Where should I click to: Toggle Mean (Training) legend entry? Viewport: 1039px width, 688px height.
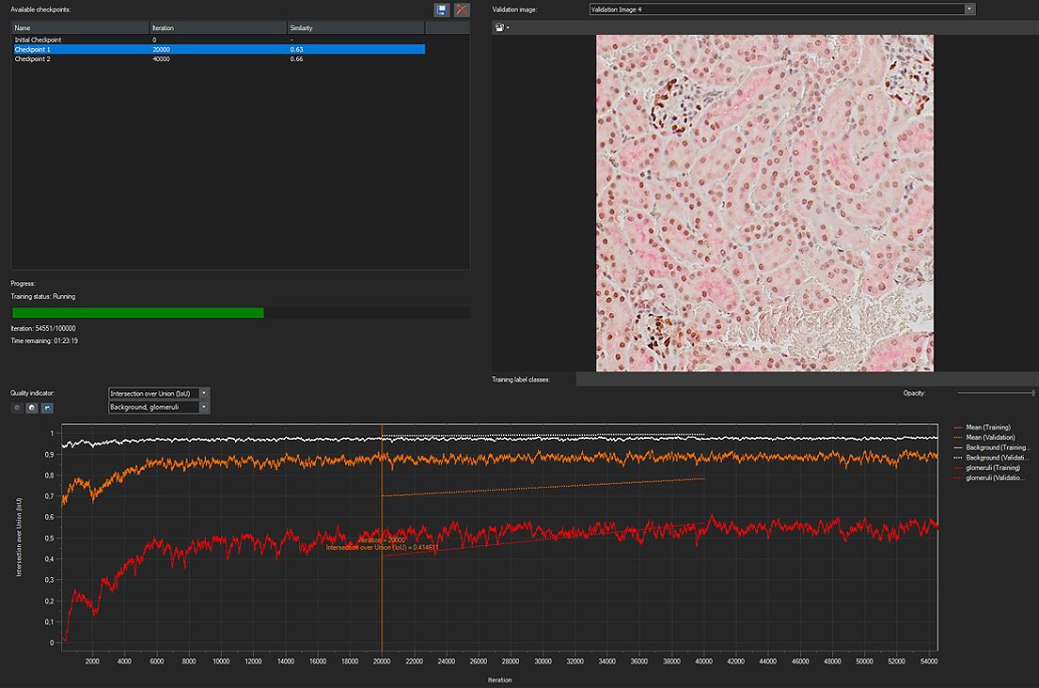tap(987, 428)
